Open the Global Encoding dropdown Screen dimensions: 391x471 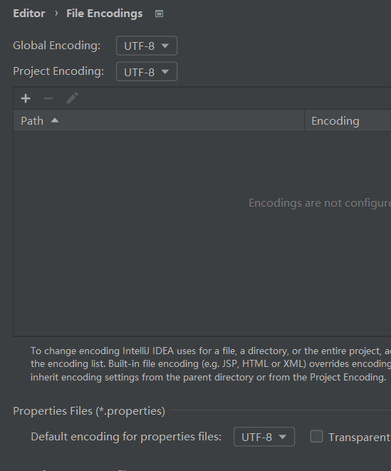coord(147,46)
